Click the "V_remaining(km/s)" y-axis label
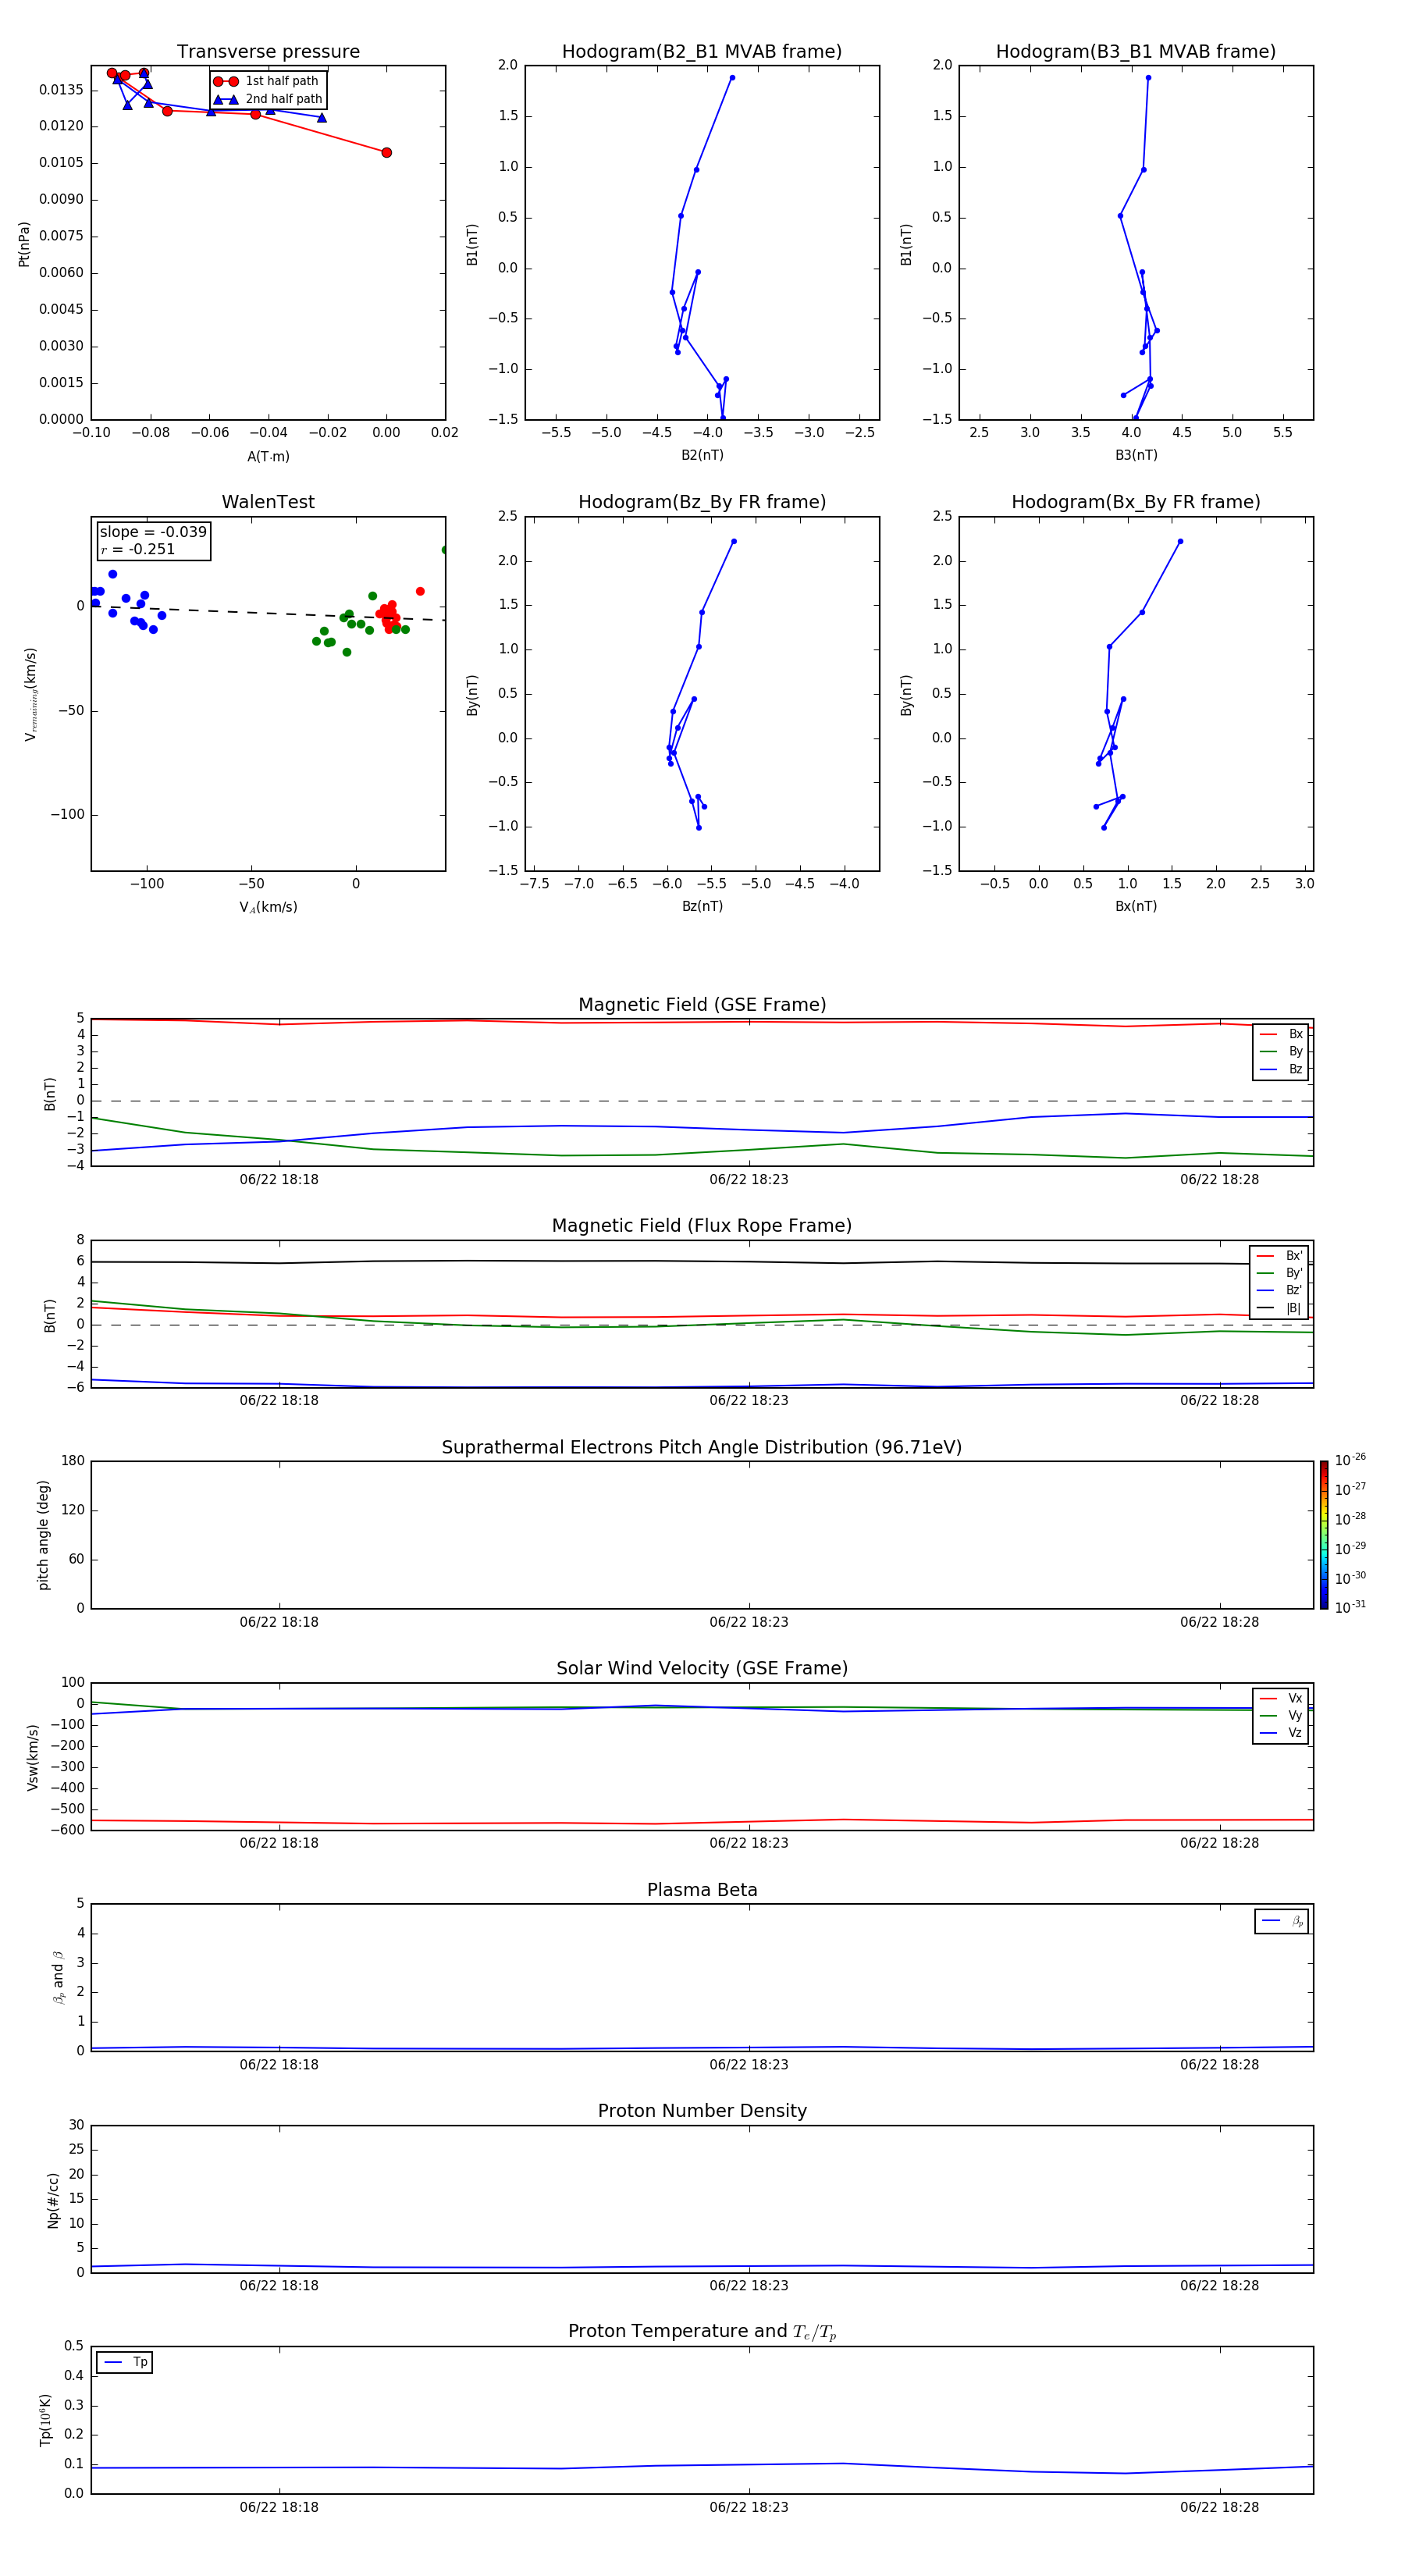1405x2576 pixels. coord(31,695)
